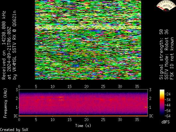This screenshot has width=176, height=132.
Task: Click the decoded SSTV noise image
Action: 88,40
